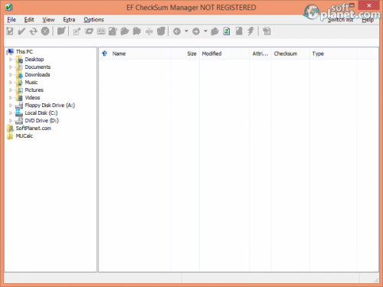Click the circled X stop toolbar icon

(45, 31)
